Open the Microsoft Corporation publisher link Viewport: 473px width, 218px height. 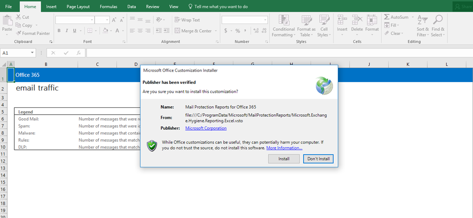[206, 128]
